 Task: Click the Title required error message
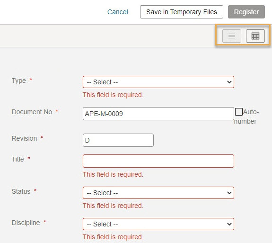pyautogui.click(x=113, y=174)
